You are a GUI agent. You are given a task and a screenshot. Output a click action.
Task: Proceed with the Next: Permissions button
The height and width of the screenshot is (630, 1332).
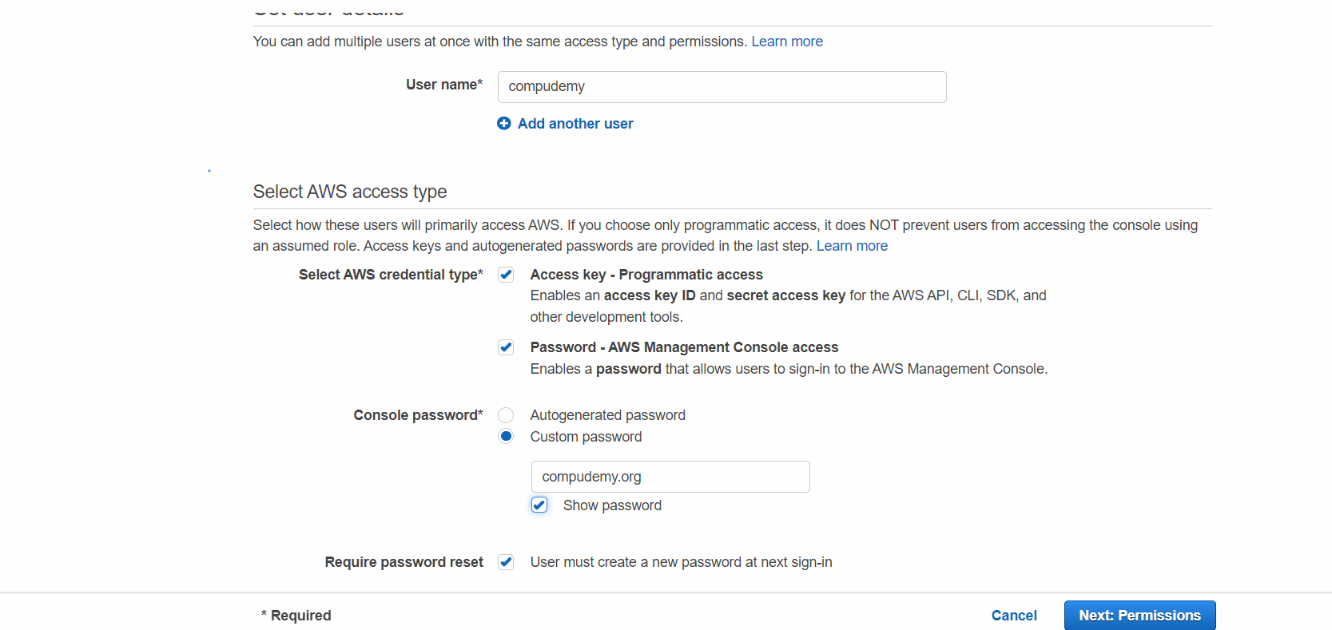point(1139,616)
